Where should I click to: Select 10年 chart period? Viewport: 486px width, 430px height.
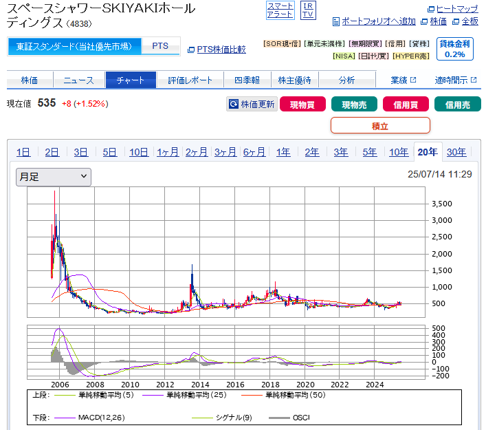[399, 152]
